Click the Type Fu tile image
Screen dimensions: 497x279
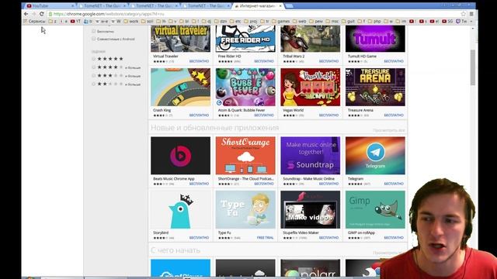[245, 209]
